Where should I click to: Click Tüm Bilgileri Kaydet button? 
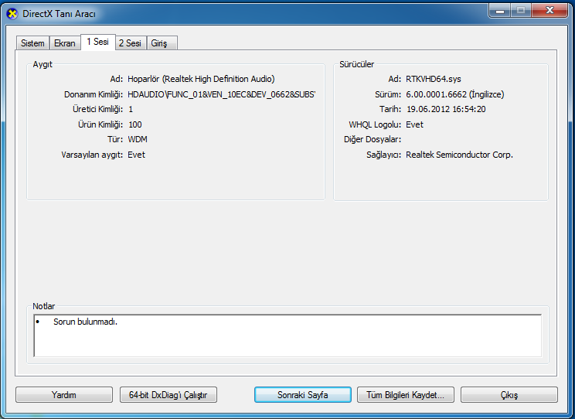tap(406, 395)
